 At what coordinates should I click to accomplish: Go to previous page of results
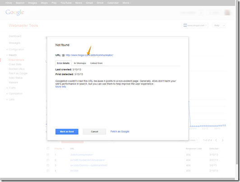[216, 140]
